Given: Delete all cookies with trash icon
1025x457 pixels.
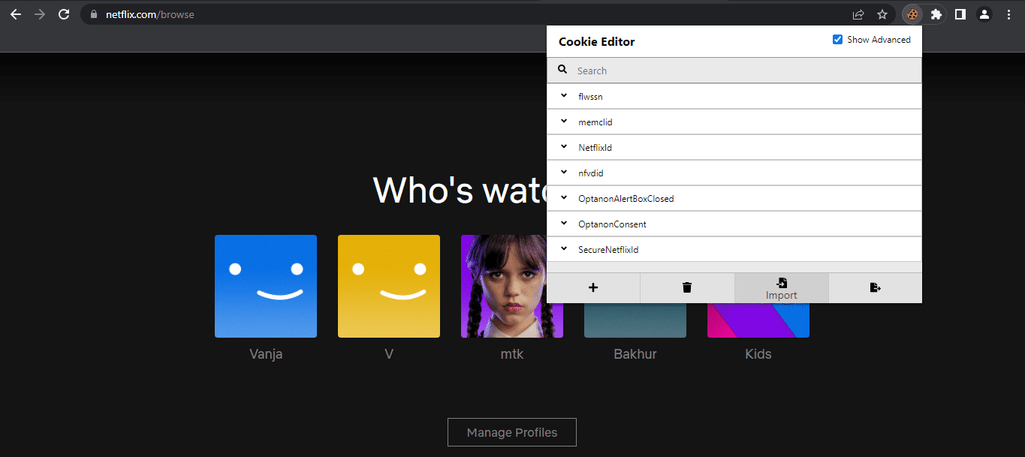Looking at the screenshot, I should [687, 287].
